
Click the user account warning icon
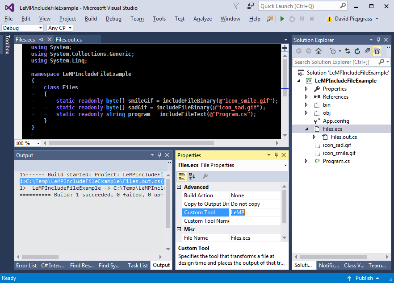click(329, 19)
